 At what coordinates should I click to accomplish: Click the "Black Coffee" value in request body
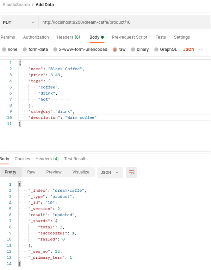[x=65, y=69]
